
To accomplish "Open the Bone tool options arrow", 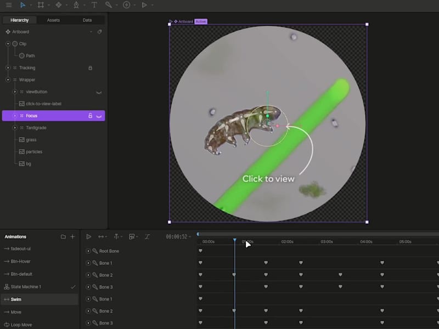I will (117, 5).
